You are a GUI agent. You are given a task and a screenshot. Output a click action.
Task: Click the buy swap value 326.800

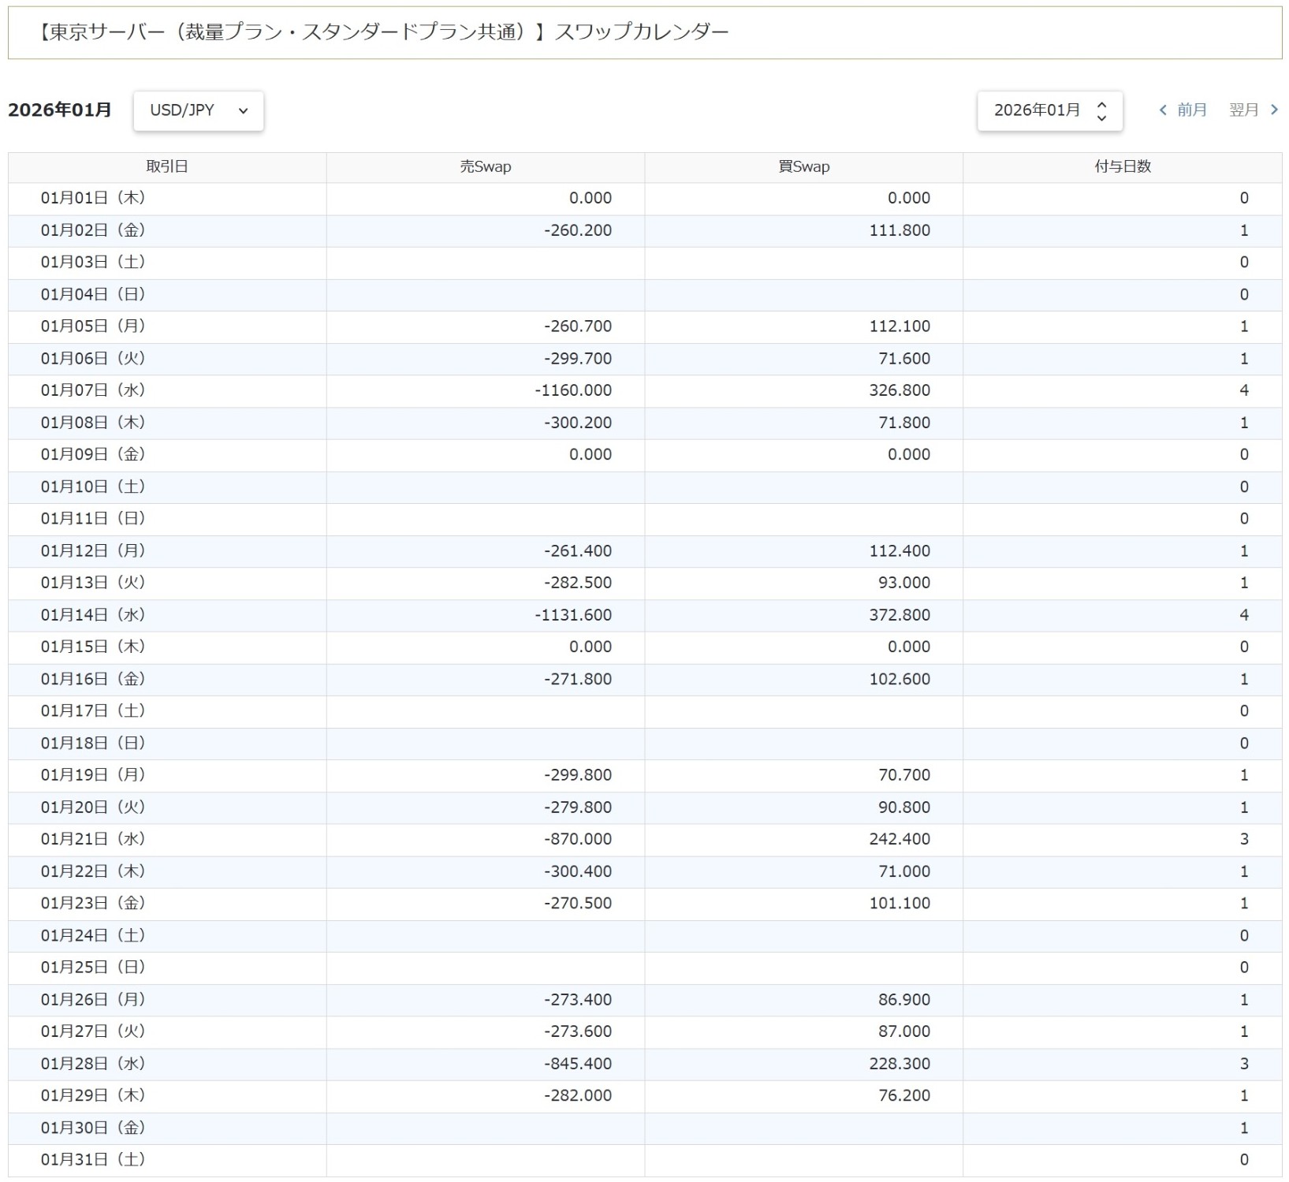tap(900, 390)
